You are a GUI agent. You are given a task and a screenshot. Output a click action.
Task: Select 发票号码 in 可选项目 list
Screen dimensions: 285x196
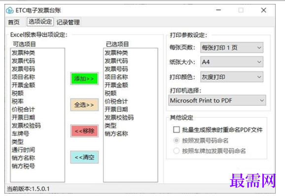[23, 69]
